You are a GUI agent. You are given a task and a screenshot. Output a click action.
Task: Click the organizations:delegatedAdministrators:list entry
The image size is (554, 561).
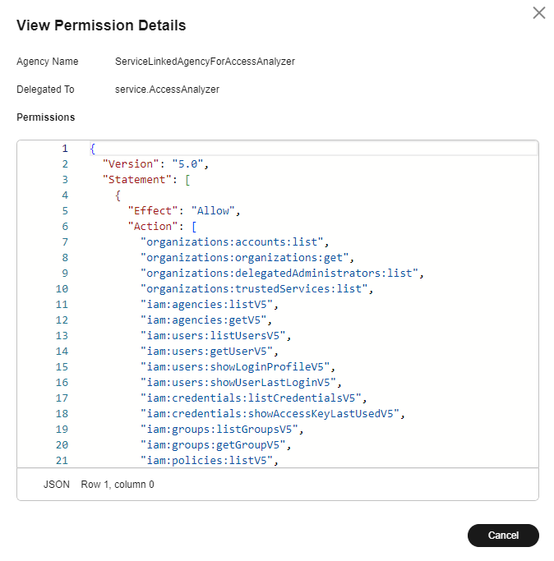coord(283,273)
